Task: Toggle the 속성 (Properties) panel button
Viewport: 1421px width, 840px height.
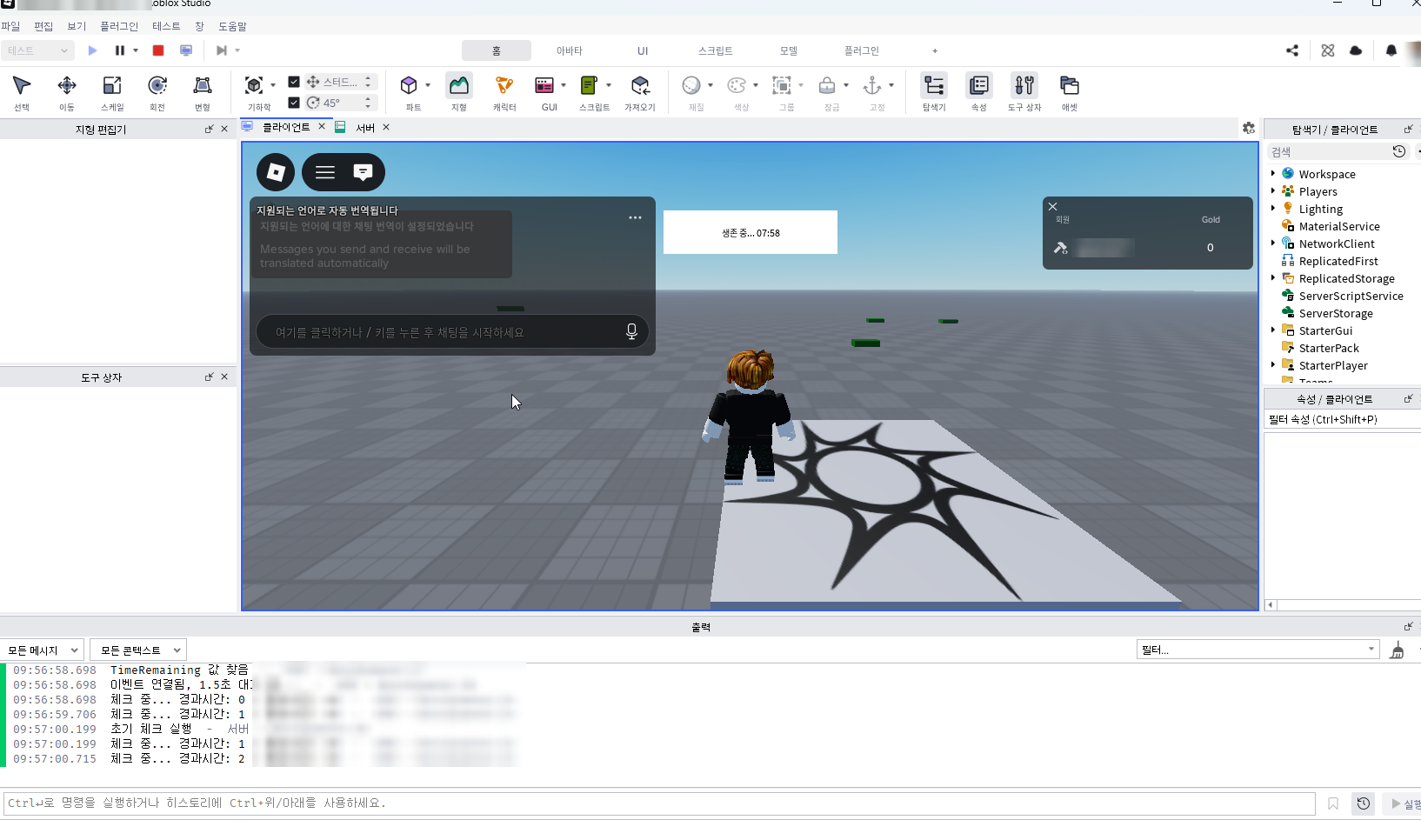Action: pos(979,92)
